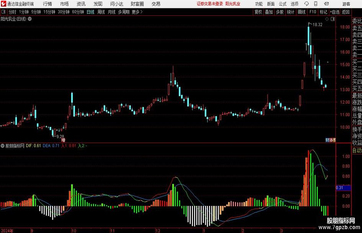Click the 叠加 overlay toolbar button
Image resolution: width=362 pixels, height=233 pixels.
pos(269,12)
